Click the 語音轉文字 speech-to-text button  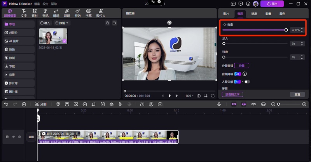pyautogui.click(x=232, y=94)
